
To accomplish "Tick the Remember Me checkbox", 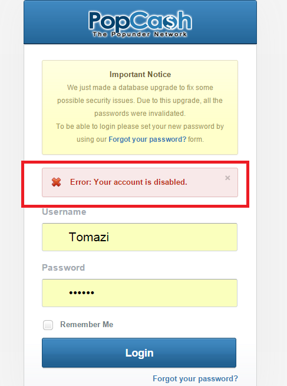I will tap(48, 325).
